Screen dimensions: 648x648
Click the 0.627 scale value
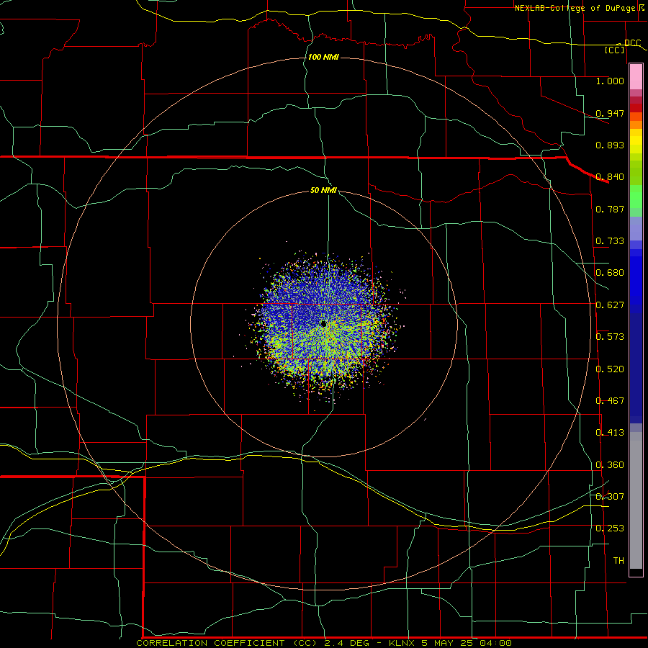[610, 305]
